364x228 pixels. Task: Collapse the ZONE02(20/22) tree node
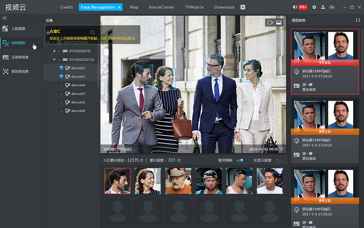click(54, 60)
